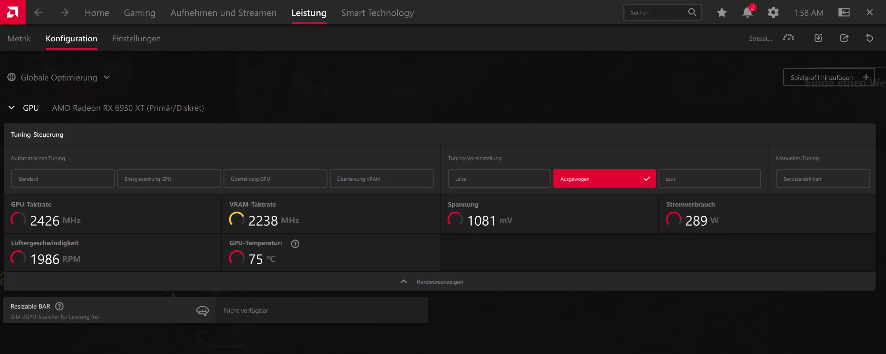Select Übertaktung GPU tuning option
The width and height of the screenshot is (886, 354).
pyautogui.click(x=276, y=179)
